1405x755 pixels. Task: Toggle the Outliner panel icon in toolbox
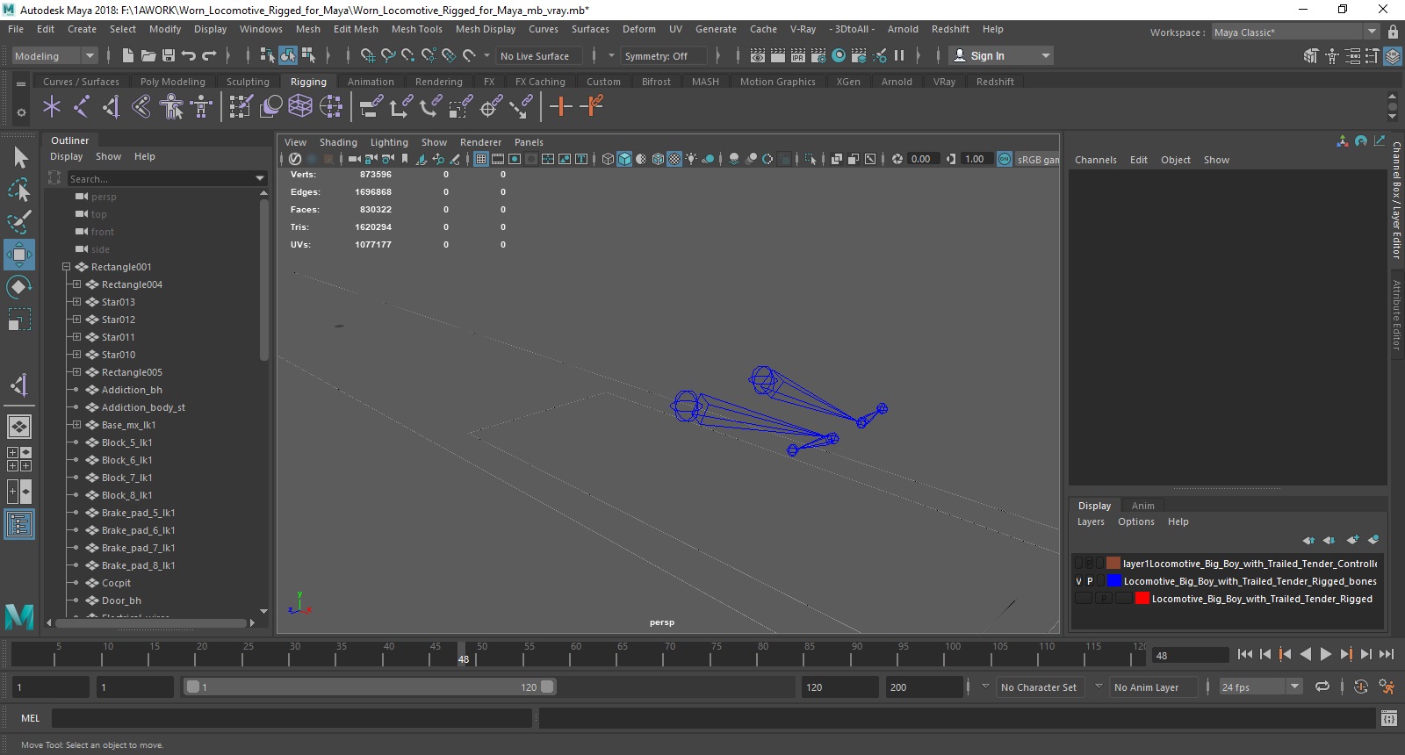19,524
